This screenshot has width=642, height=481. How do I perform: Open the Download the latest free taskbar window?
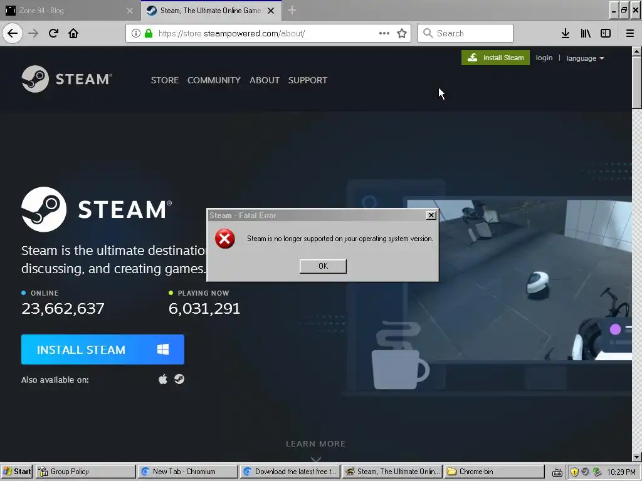pos(290,472)
